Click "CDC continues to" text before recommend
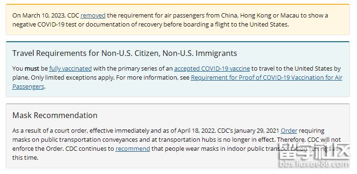357x174 pixels. (89, 149)
